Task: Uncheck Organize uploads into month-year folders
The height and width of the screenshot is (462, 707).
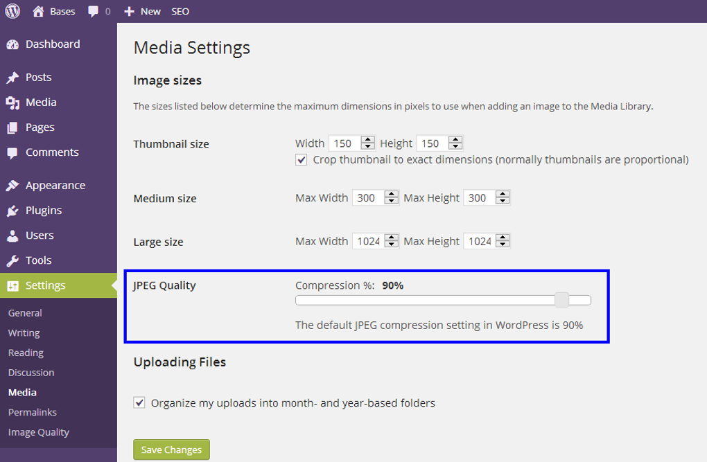Action: [139, 402]
